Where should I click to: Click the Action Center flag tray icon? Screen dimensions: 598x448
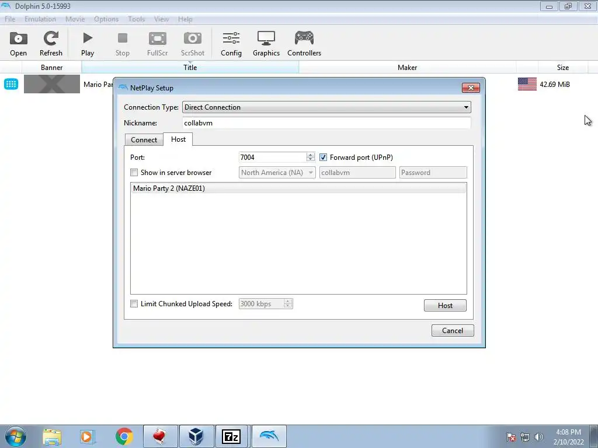pos(511,437)
